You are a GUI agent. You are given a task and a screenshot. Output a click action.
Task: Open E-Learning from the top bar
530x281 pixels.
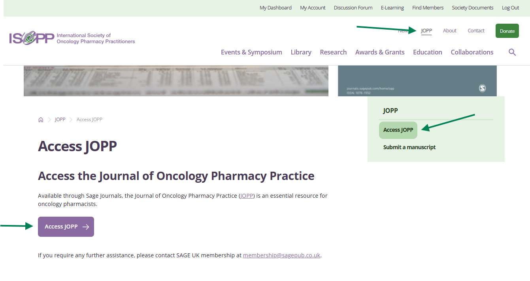coord(392,8)
